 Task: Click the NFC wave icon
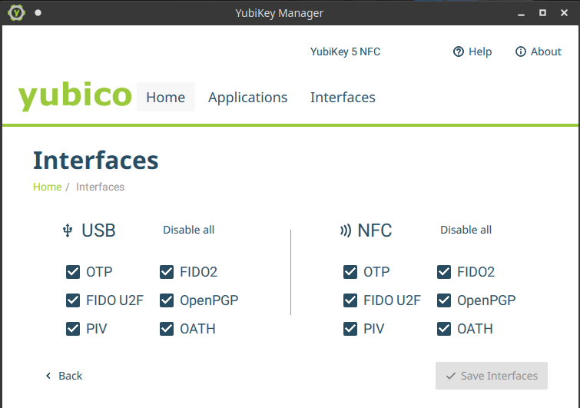[x=346, y=231]
